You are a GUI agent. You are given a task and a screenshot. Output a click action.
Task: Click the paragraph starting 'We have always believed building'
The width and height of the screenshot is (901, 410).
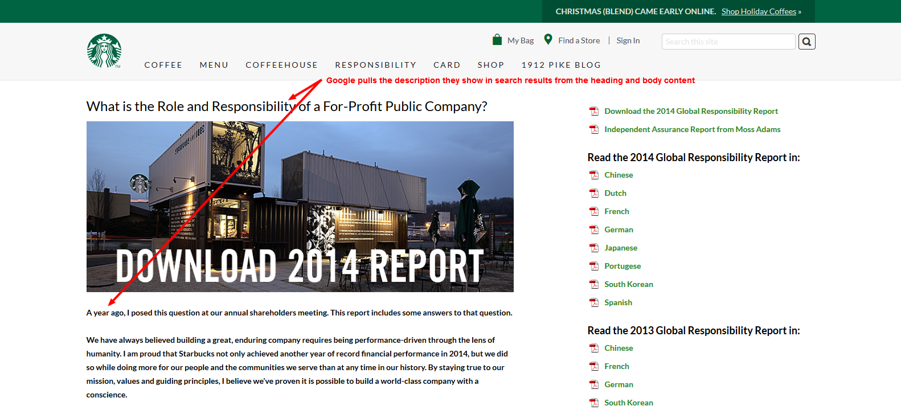pos(297,367)
